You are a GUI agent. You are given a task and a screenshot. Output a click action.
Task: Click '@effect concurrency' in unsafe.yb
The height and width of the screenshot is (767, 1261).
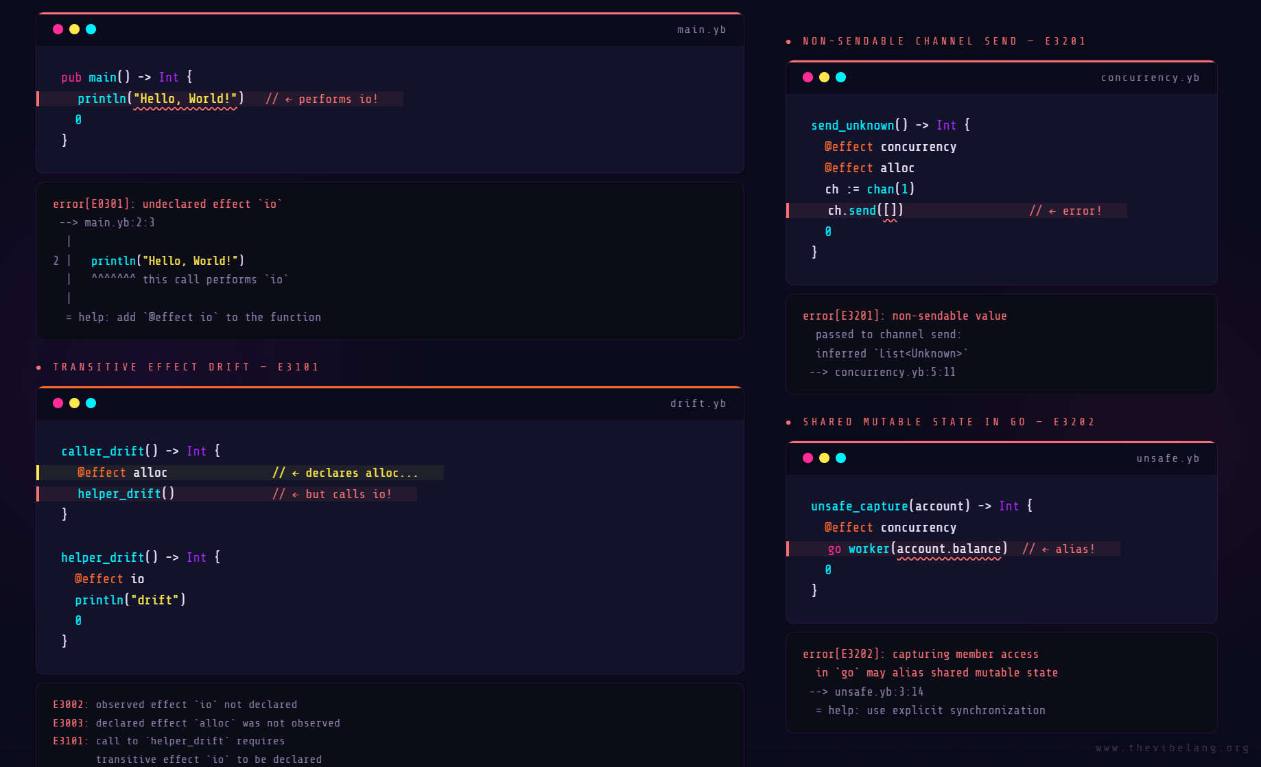point(891,528)
